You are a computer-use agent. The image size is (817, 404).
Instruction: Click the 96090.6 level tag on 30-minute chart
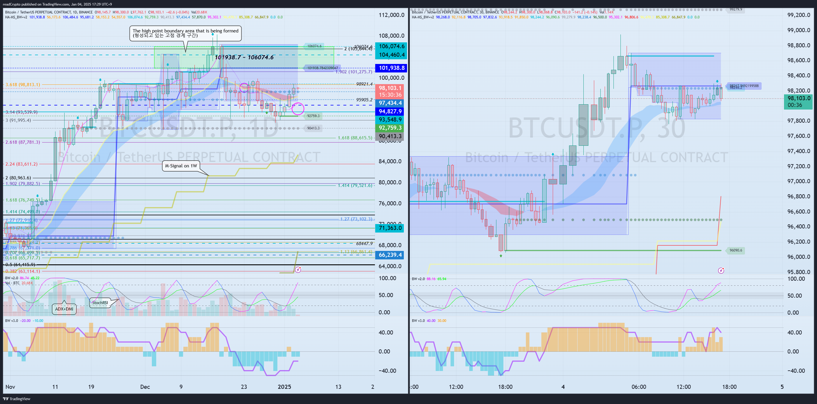click(x=736, y=250)
